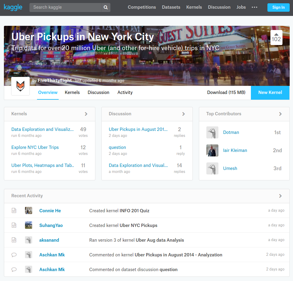Open the 'question' discussion thread link
This screenshot has width=293, height=281.
pos(117,147)
